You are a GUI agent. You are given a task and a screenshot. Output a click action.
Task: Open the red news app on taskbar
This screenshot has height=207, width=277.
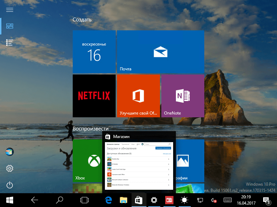(x=169, y=200)
